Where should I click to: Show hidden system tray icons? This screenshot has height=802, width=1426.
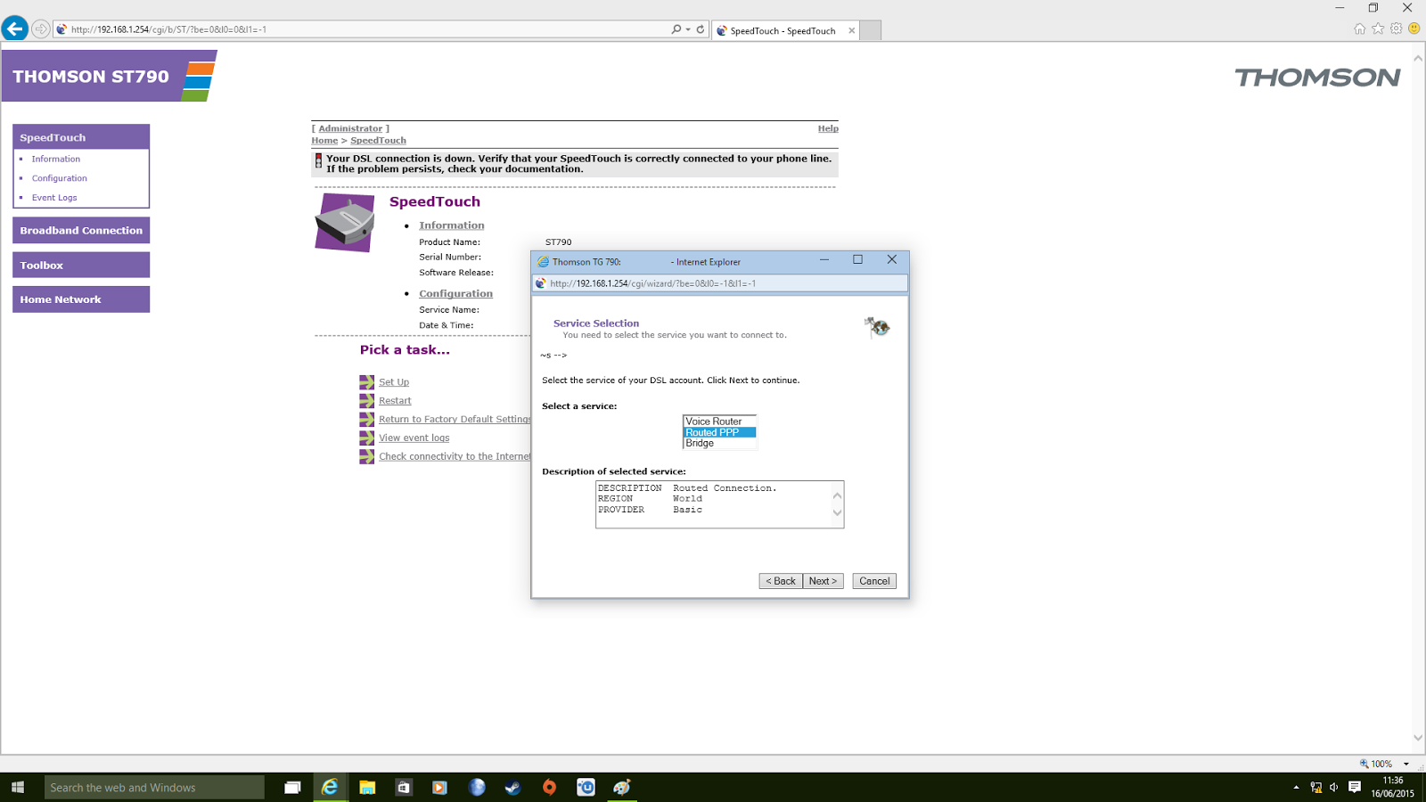(x=1296, y=788)
